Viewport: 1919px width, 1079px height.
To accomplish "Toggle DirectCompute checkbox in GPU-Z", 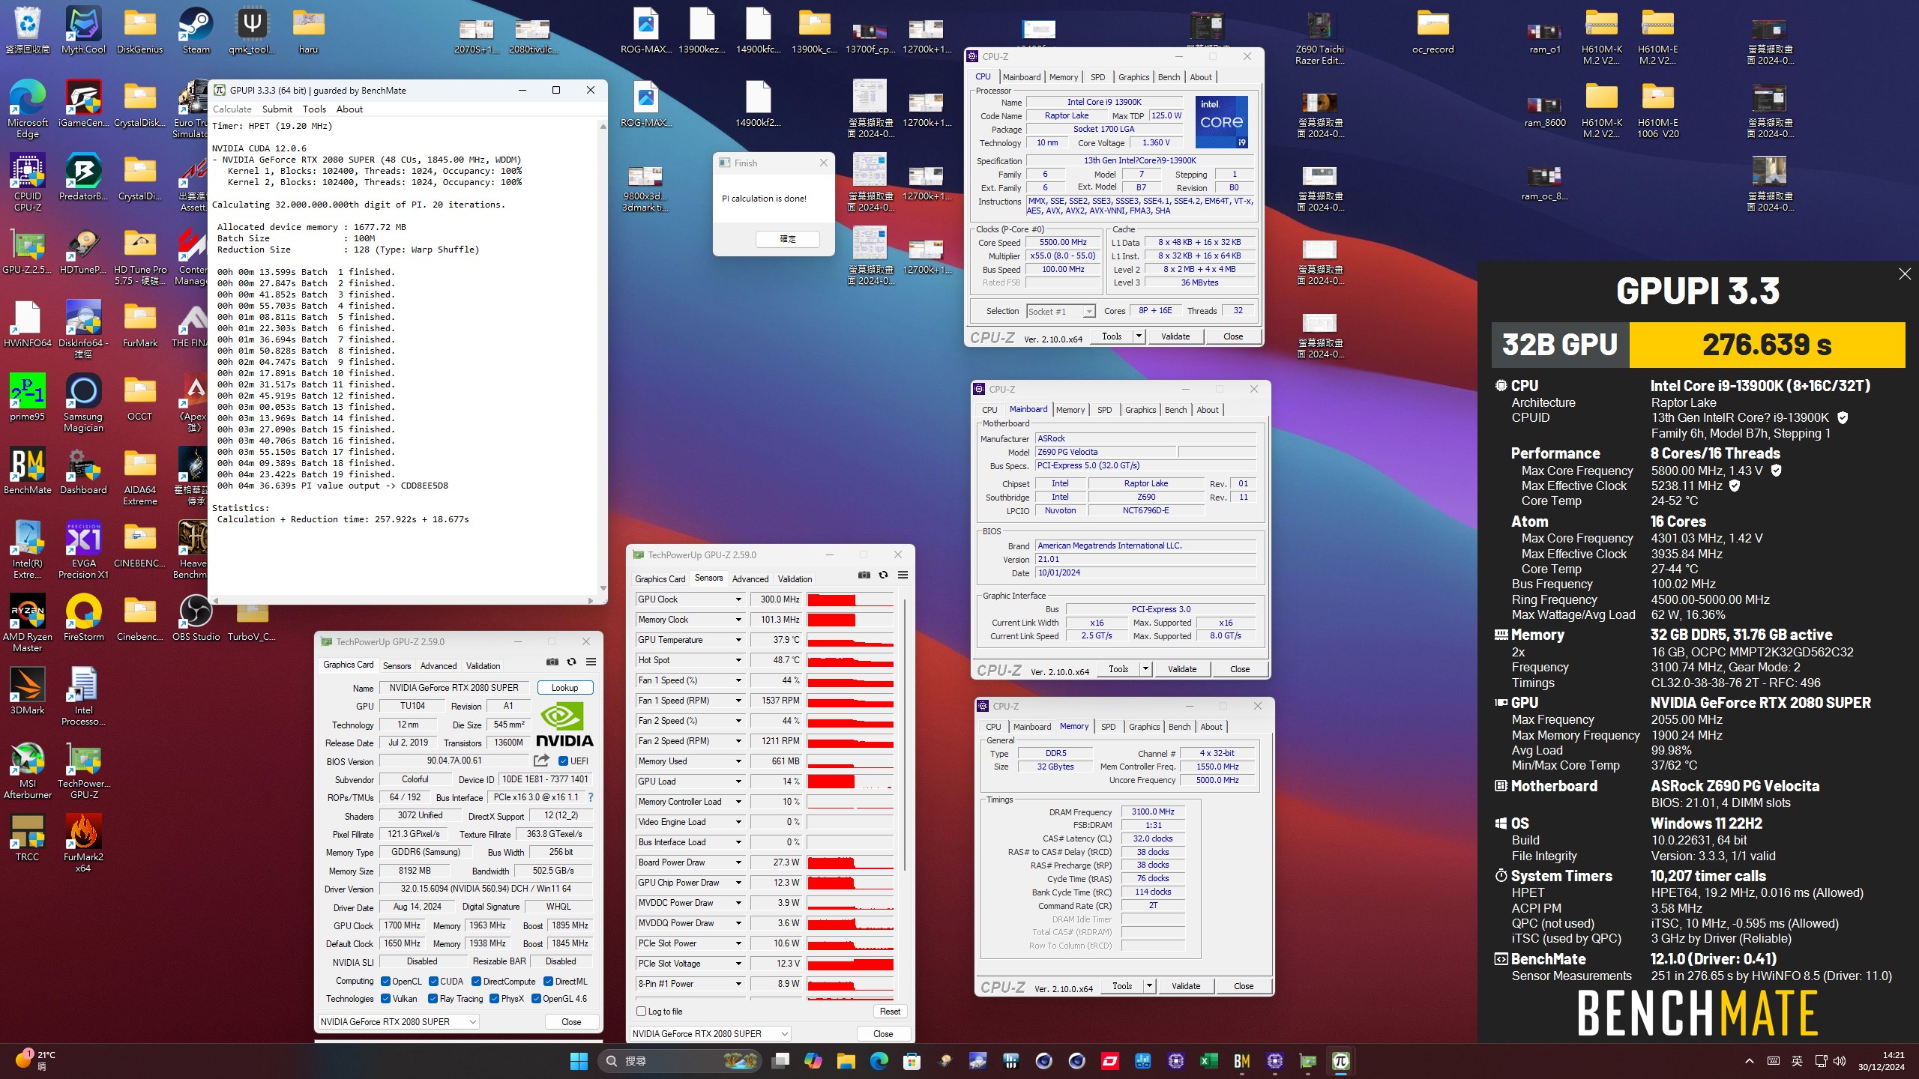I will [477, 981].
